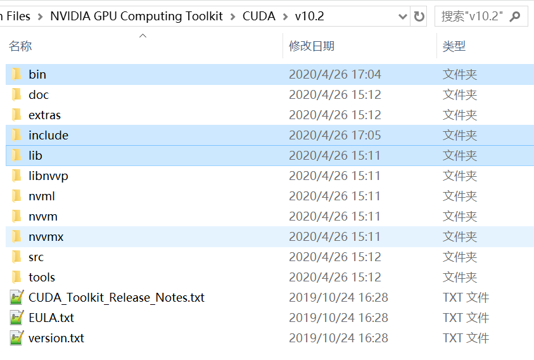
Task: Sort by 名称 column header
Action: (x=20, y=46)
